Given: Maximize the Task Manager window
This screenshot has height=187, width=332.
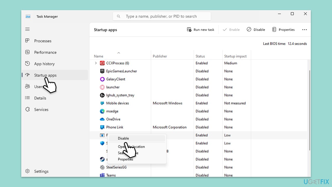Looking at the screenshot, I should [292, 14].
